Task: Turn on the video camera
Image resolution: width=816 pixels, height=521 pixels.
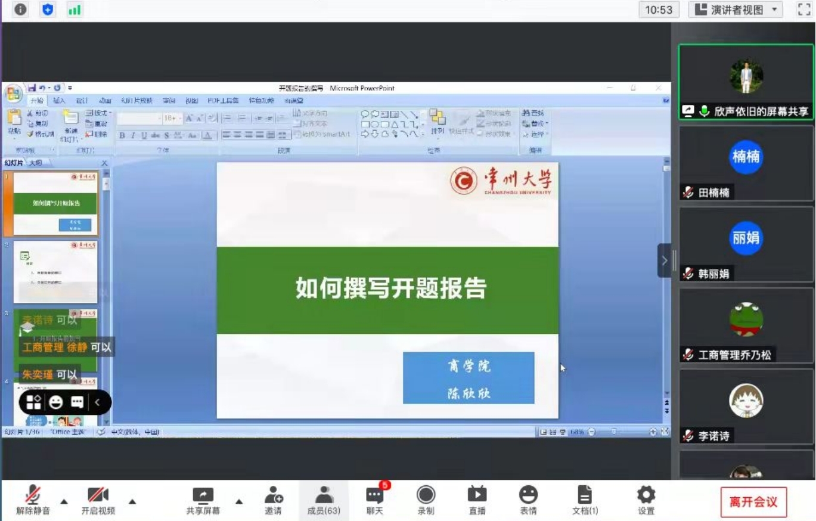Action: coord(98,496)
